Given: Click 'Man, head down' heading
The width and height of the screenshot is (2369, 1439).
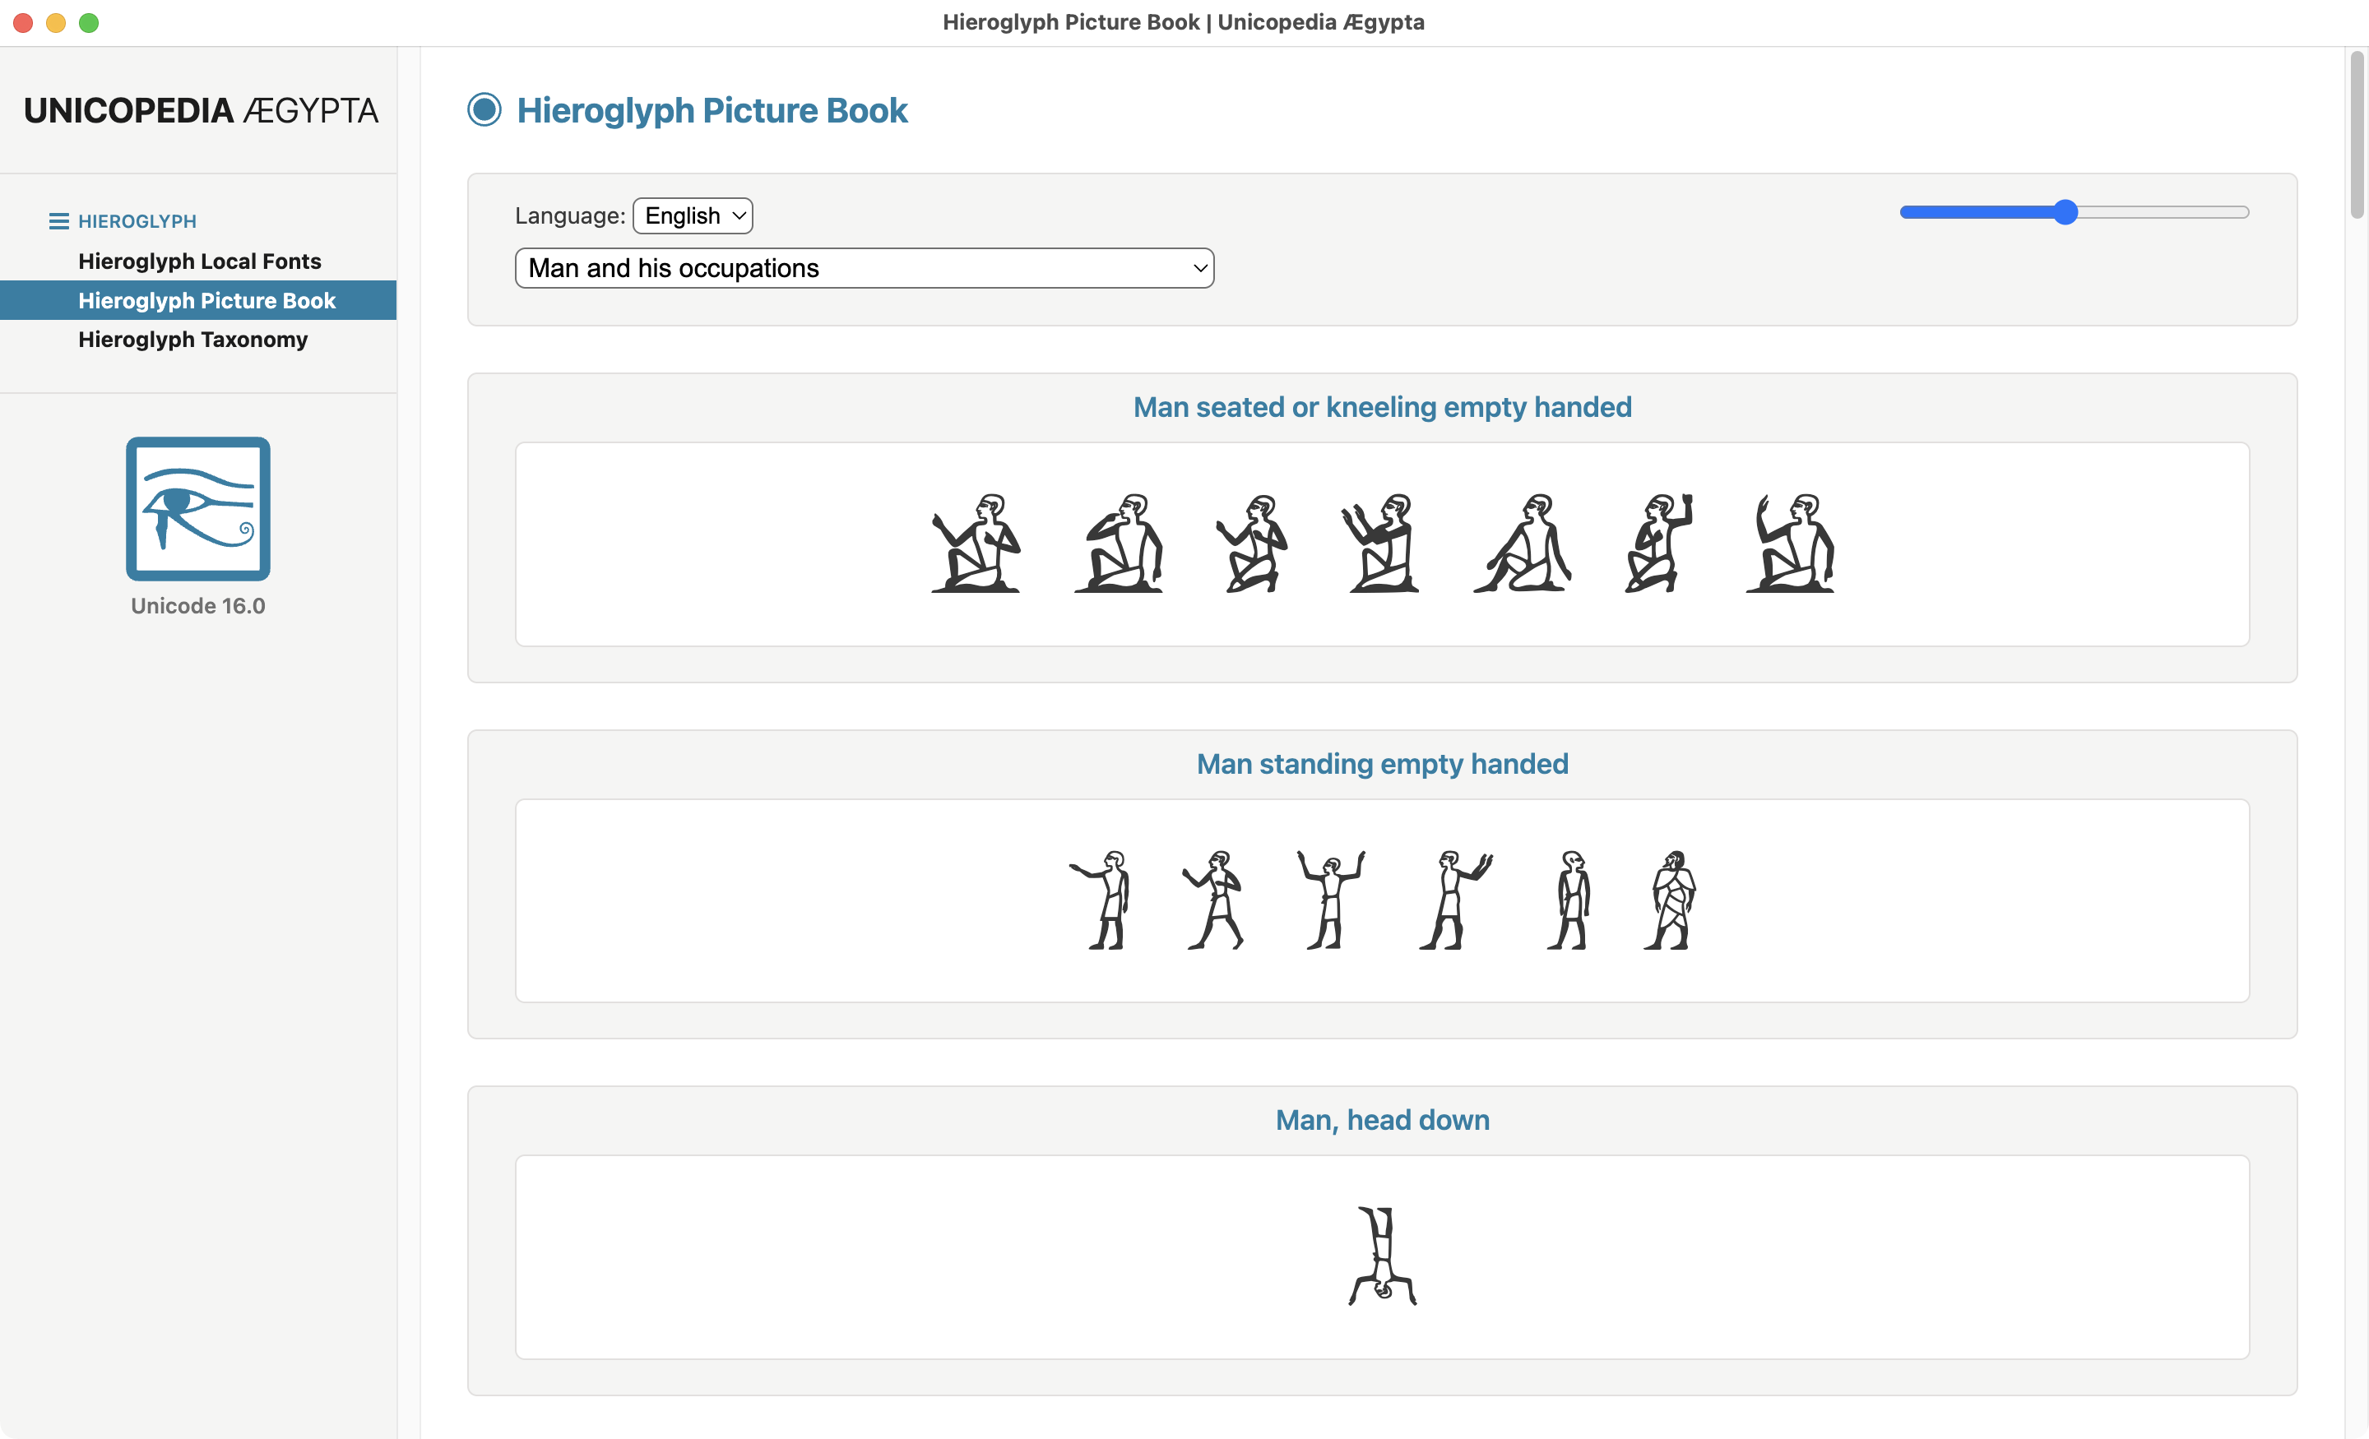Looking at the screenshot, I should pos(1382,1120).
